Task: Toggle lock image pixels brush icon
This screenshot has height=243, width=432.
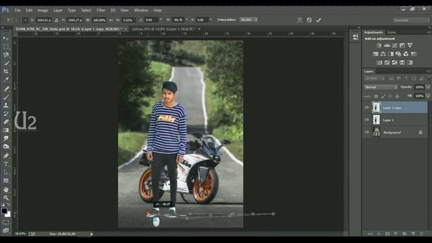Action: (383, 96)
